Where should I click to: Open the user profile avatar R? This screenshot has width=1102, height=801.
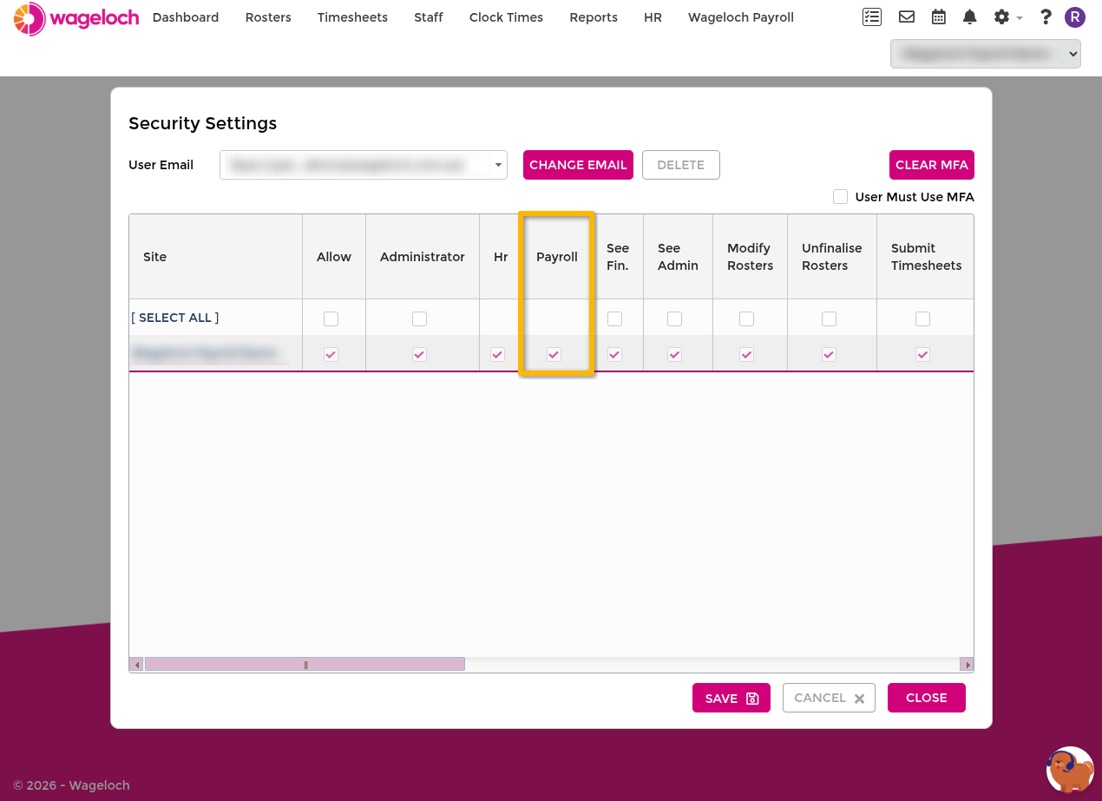1075,16
